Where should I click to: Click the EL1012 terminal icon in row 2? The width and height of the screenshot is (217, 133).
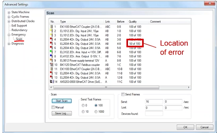pyautogui.click(x=51, y=31)
